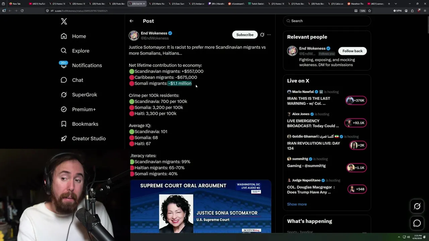The width and height of the screenshot is (429, 241).
Task: Open the floating chat messages button
Action: 417,223
